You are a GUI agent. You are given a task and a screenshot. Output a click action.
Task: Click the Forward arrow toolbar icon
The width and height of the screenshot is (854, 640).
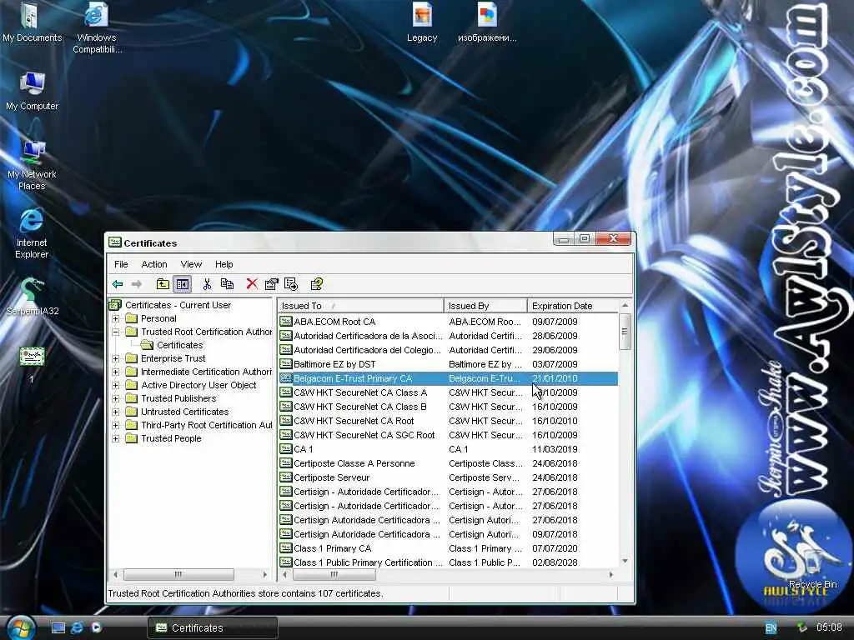point(137,284)
